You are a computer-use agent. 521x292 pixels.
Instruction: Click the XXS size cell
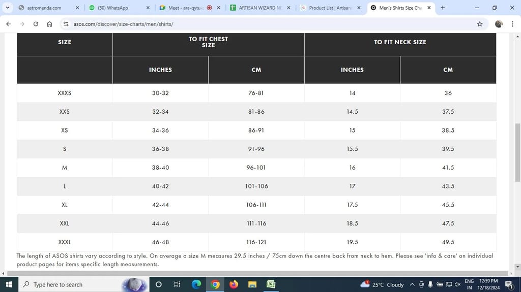pyautogui.click(x=65, y=112)
